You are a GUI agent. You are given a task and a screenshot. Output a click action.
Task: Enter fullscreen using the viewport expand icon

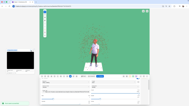(x=147, y=11)
